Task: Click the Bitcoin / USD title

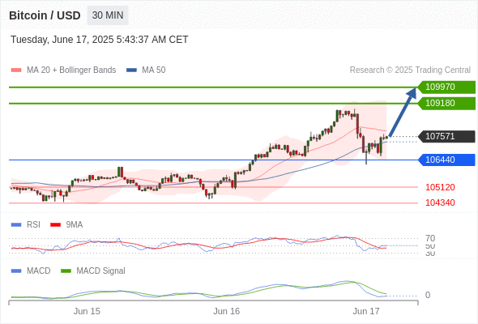Action: [45, 15]
